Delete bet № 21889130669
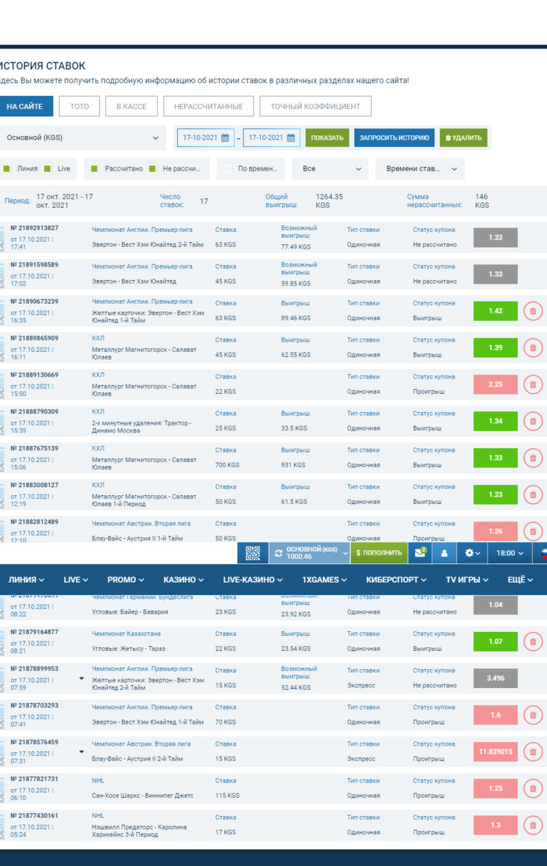 pos(533,384)
